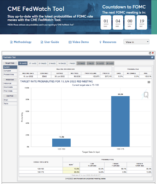The image size is (157, 184).
Task: Open the Dot Plot Chart button
Action: (10, 100)
